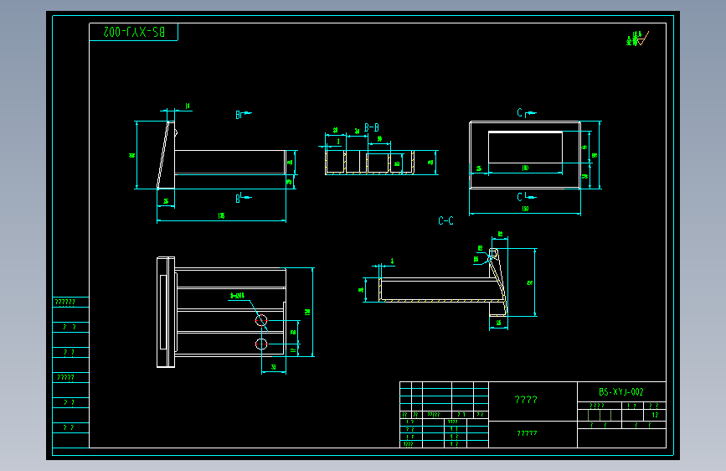Select the lower hole circle in plan view
Image resolution: width=726 pixels, height=471 pixels.
(261, 344)
